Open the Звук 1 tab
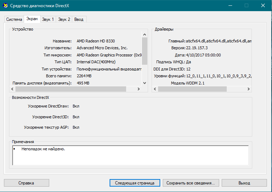Image resolution: width=272 pixels, height=192 pixels. coord(48,19)
